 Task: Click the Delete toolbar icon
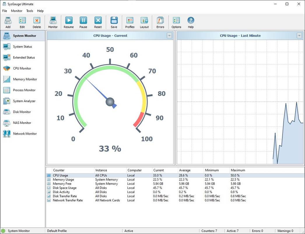37,23
